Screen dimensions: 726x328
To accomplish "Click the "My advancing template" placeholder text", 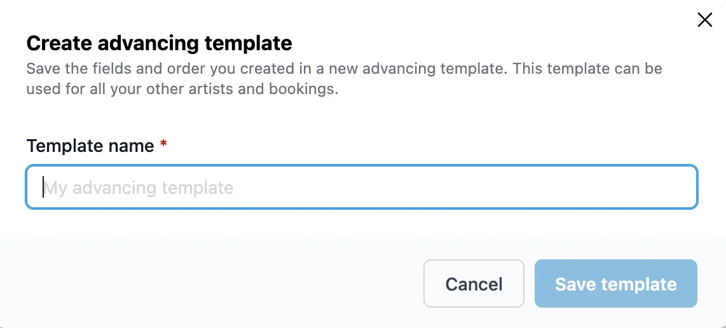I will (x=139, y=188).
